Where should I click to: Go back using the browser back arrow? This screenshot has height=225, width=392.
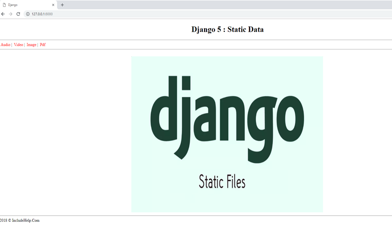[3, 14]
